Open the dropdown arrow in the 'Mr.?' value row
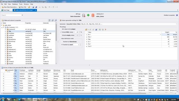This screenshot has height=101, width=179. tap(161, 35)
